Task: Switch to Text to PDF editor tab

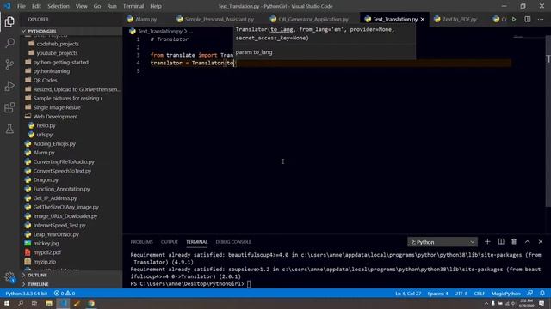Action: coord(460,19)
